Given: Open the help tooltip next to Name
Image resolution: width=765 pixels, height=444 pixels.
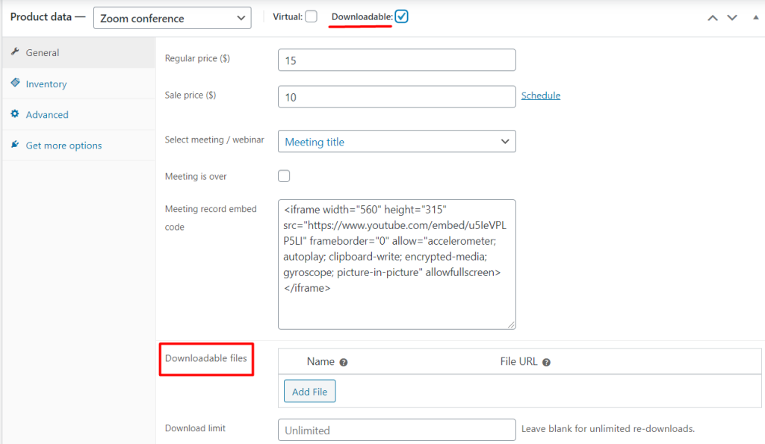Looking at the screenshot, I should (x=343, y=361).
